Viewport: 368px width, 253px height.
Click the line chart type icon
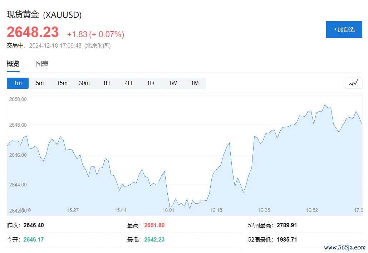pos(353,83)
